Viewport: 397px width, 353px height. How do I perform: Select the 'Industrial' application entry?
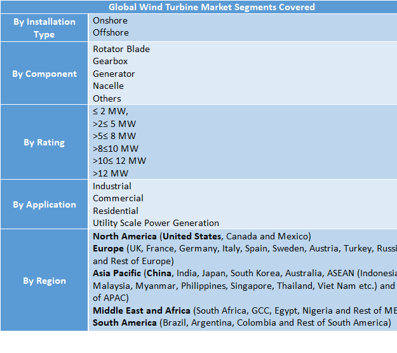(x=112, y=186)
